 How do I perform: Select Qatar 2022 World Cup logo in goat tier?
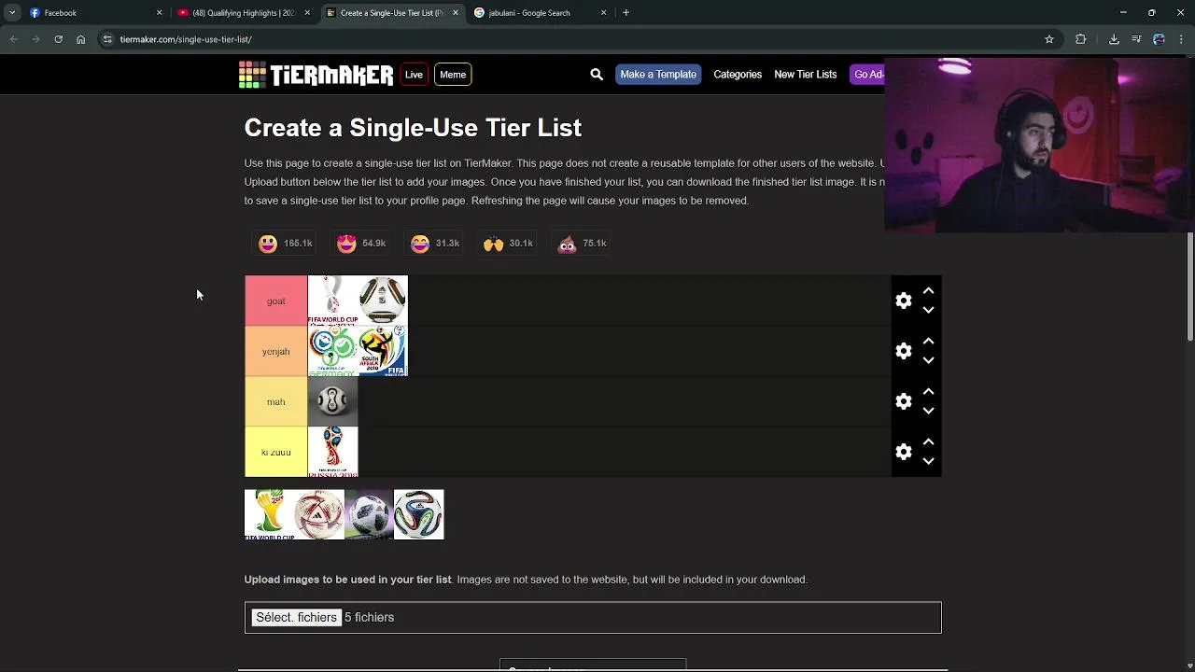[x=332, y=301]
